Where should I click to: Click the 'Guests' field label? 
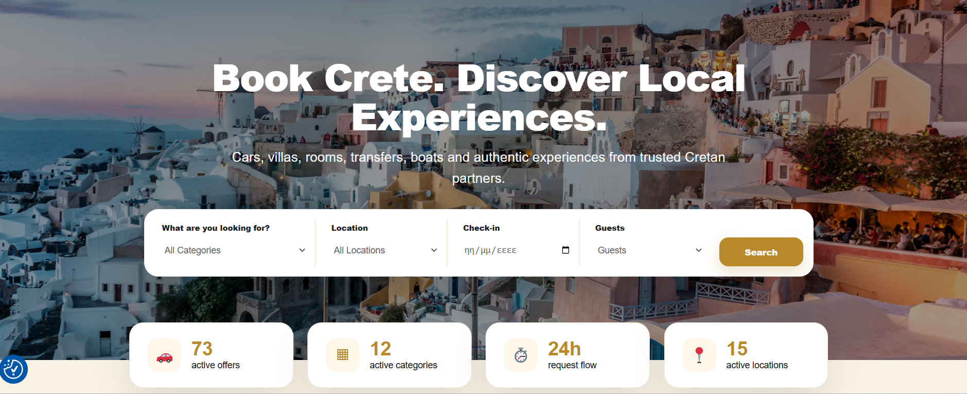[610, 228]
